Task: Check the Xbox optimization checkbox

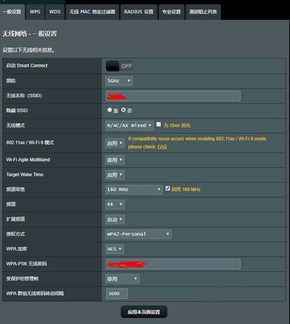Action: [x=159, y=125]
